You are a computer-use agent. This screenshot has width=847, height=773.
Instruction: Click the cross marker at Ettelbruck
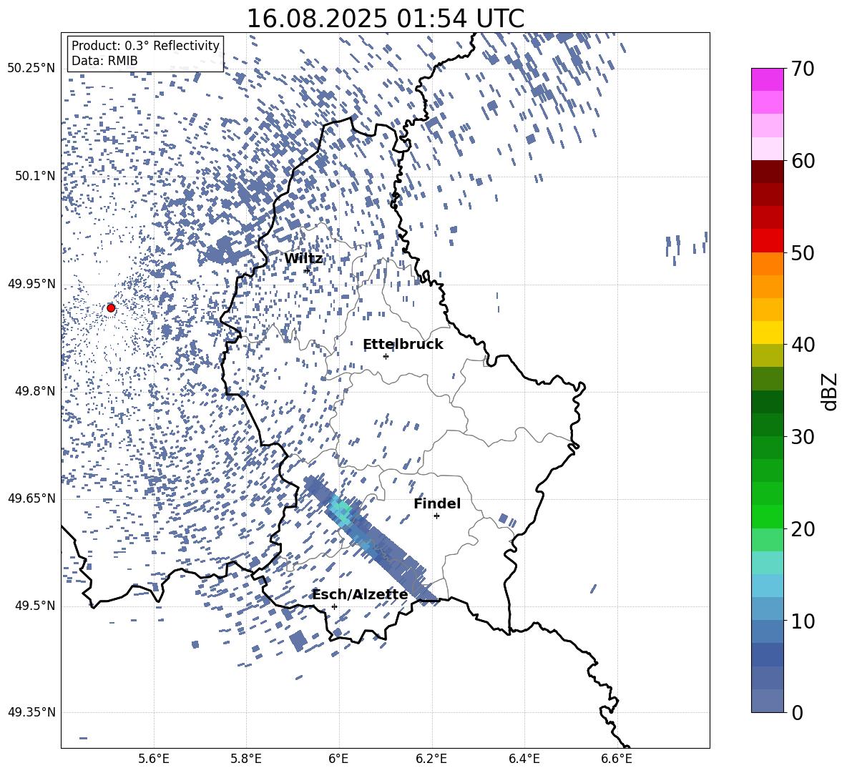[x=386, y=356]
